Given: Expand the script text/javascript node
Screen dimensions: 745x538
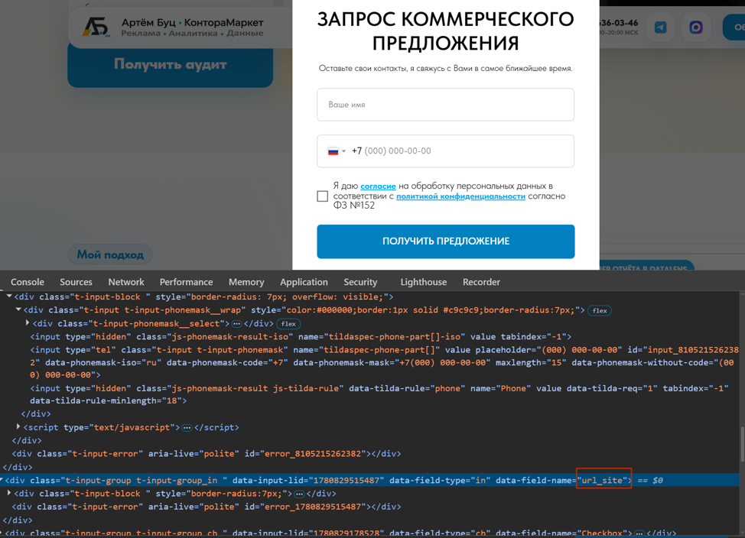Looking at the screenshot, I should pos(18,427).
